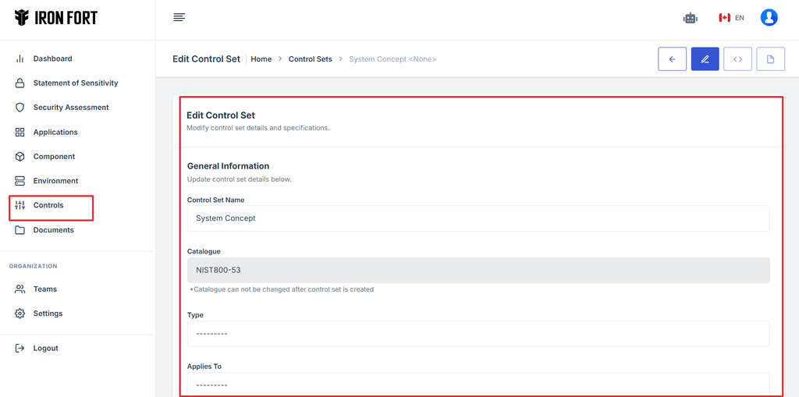
Task: Open the robot assistant icon
Action: coord(690,18)
